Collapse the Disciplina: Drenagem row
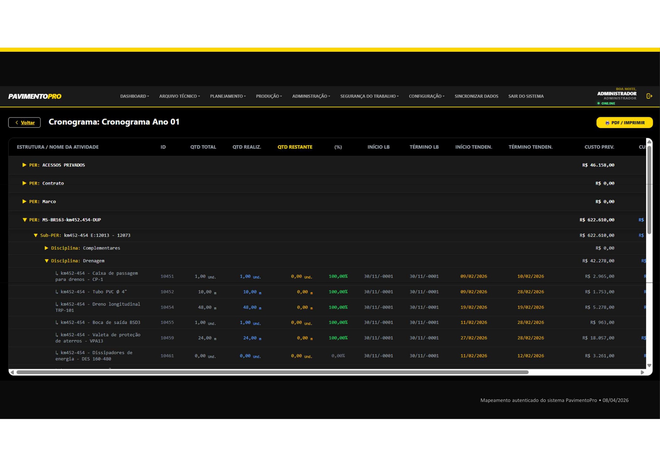660x467 pixels. (x=46, y=261)
